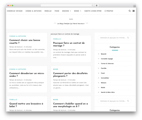
Task: Select Famille in Catégories sidebar
Action: point(104,68)
